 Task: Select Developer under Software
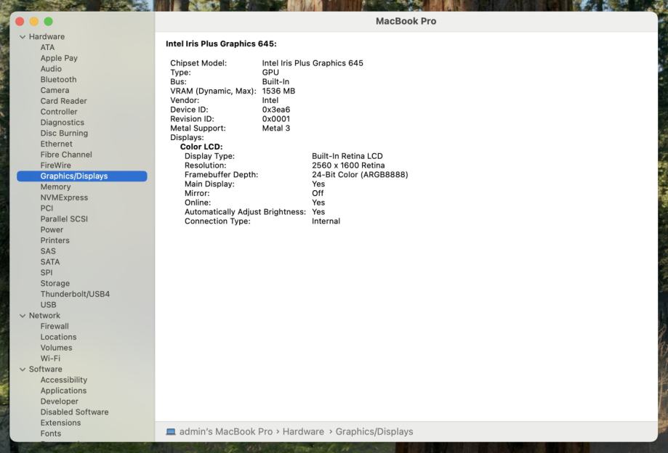(x=59, y=401)
